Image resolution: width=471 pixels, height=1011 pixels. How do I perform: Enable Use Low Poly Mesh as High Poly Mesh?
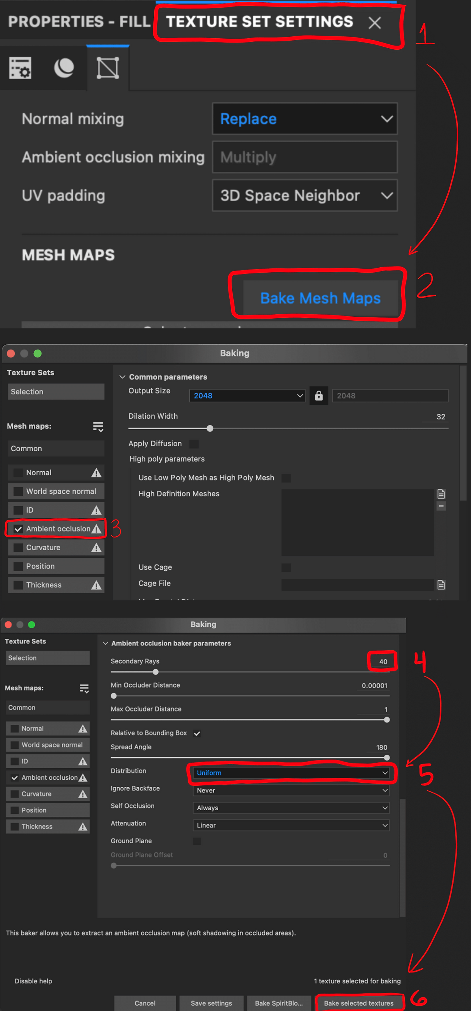286,478
